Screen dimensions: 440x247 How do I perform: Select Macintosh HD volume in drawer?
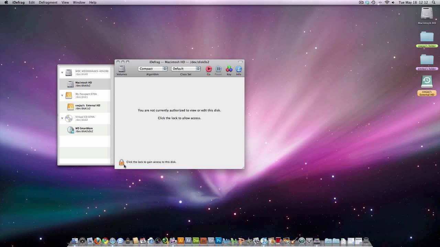(84, 84)
